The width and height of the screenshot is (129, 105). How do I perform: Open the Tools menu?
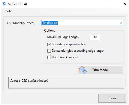[8, 11]
